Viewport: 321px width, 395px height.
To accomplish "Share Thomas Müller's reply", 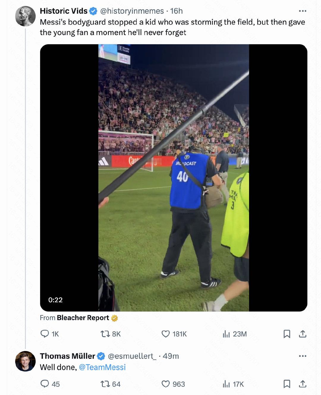I will coord(303,384).
